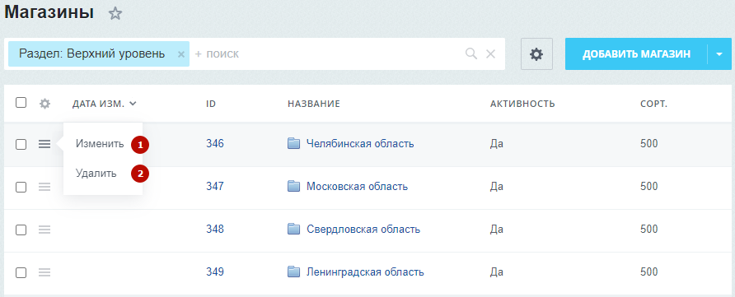Sort by НАЗВАНИЕ column header

314,104
